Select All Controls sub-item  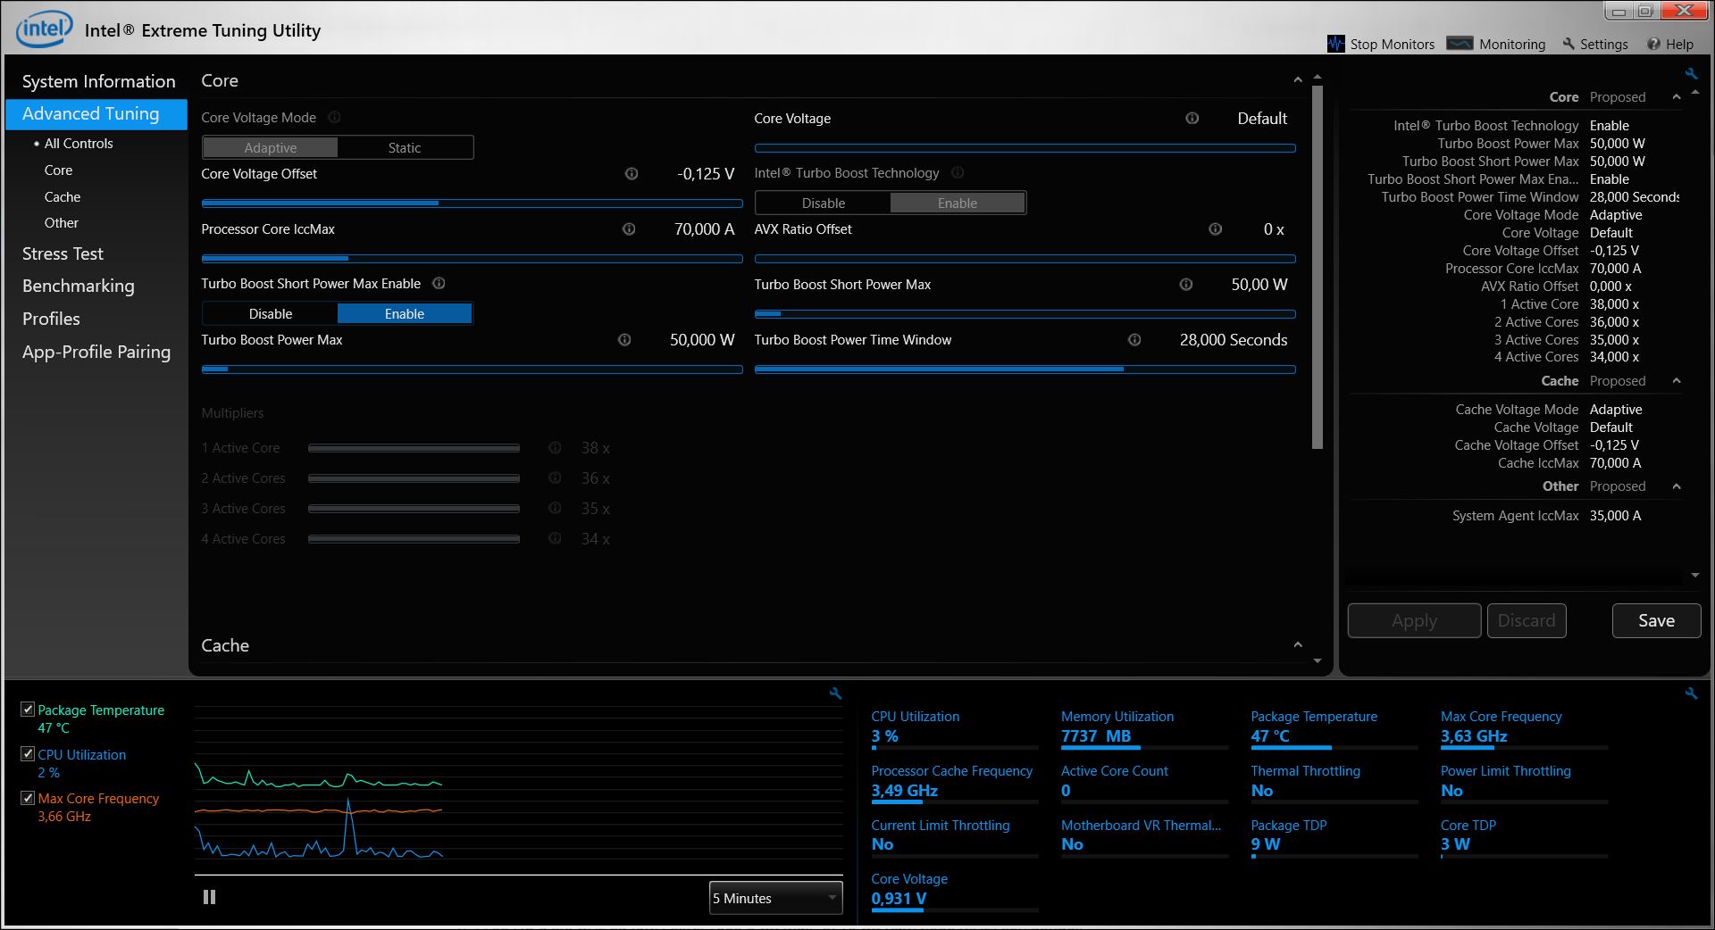pyautogui.click(x=79, y=143)
